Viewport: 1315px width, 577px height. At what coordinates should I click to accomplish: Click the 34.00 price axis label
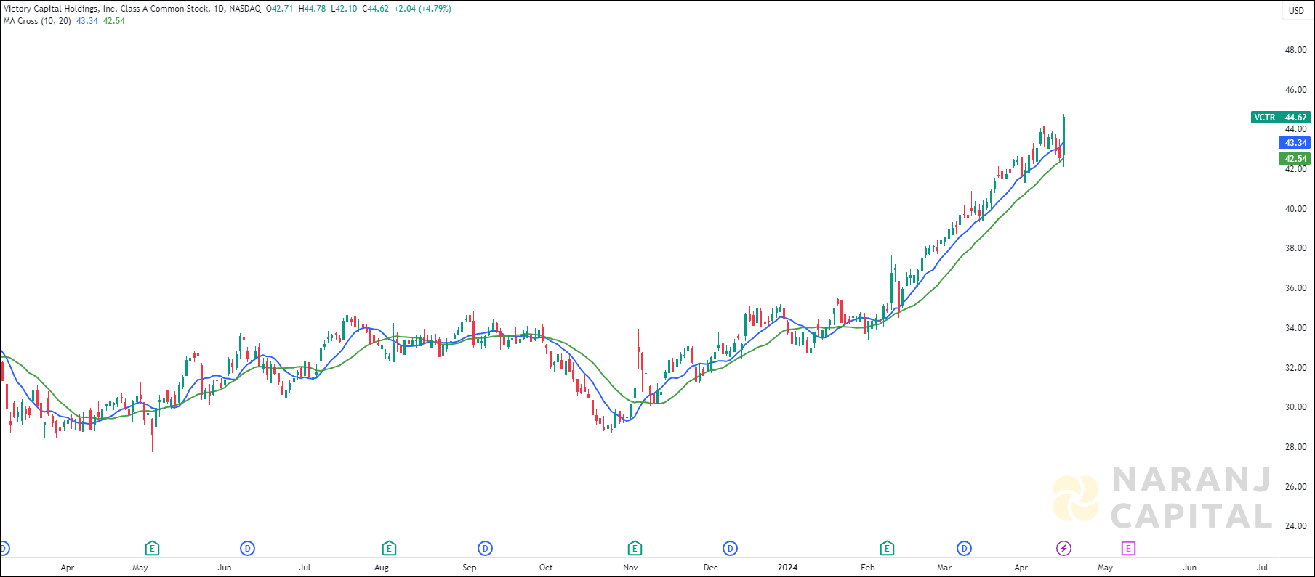[x=1295, y=328]
